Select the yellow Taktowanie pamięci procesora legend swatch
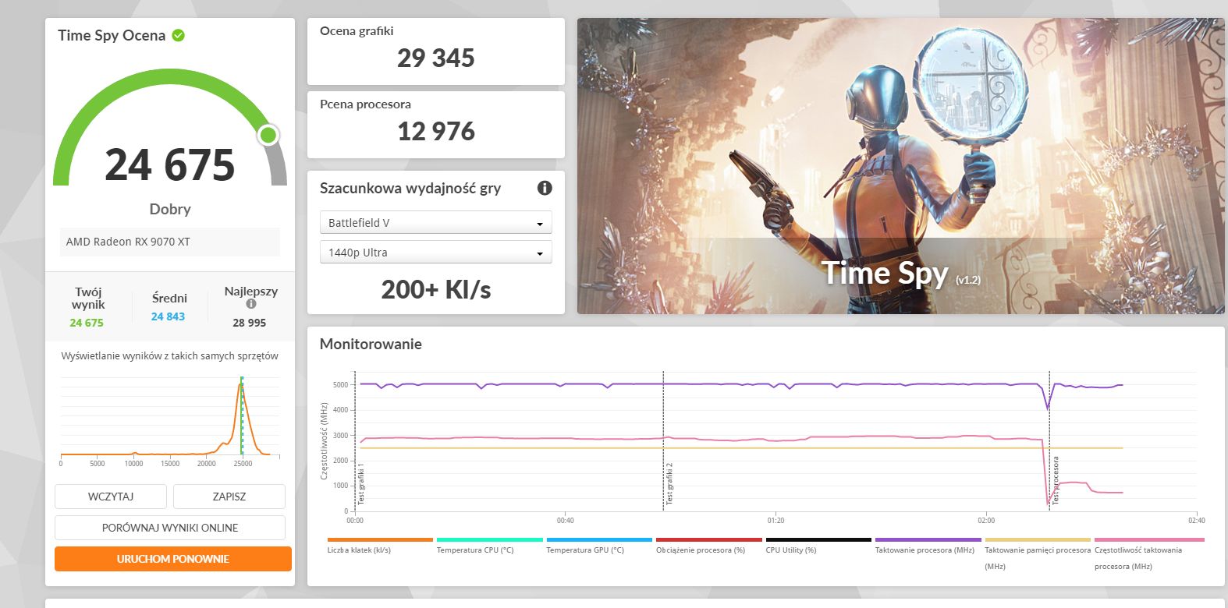1228x608 pixels. point(1038,539)
